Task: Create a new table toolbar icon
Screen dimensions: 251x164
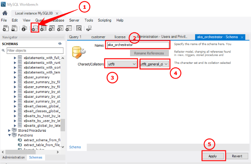Action: (x=43, y=28)
